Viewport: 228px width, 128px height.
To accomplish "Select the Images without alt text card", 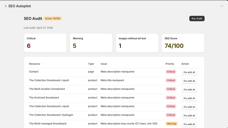I will pyautogui.click(x=137, y=43).
